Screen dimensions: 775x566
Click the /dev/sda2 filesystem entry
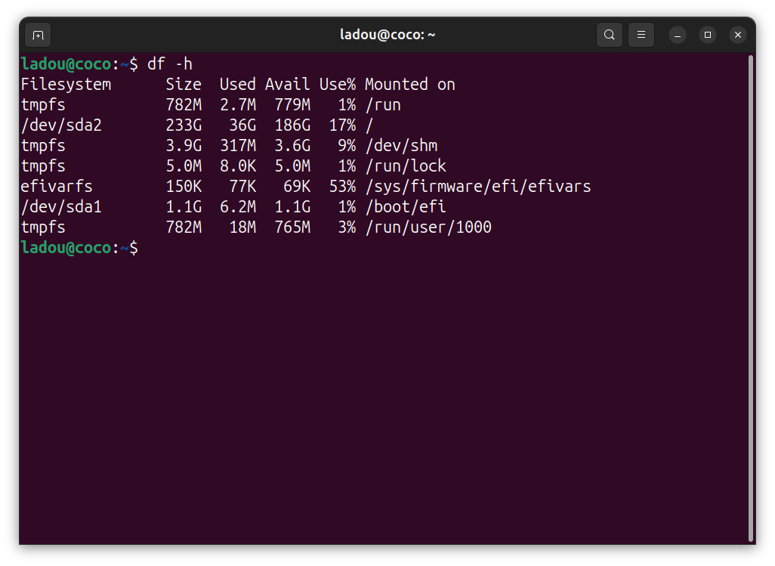tap(61, 125)
